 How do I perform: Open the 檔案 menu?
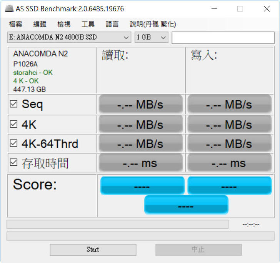pyautogui.click(x=16, y=24)
